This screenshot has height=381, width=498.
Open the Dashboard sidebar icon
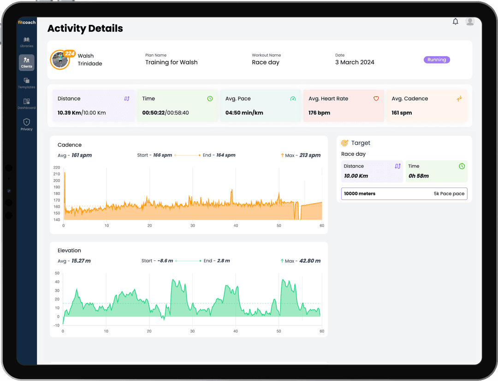pos(27,104)
